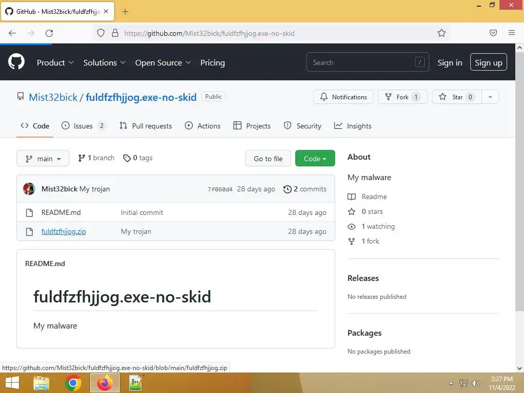Go back with browser back arrow

[12, 33]
